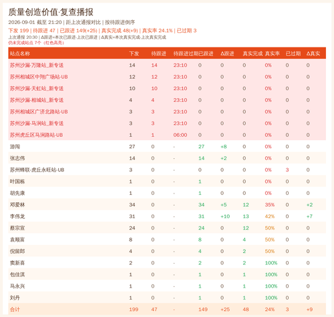Click the +5 Δ跟进 value in 邓爱林 row

tap(224, 205)
